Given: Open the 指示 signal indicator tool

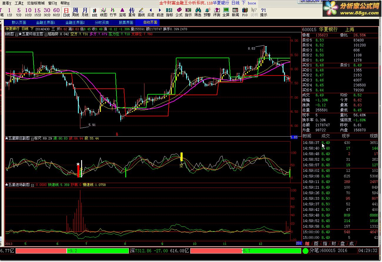Looking at the screenshot, I should 188,12.
